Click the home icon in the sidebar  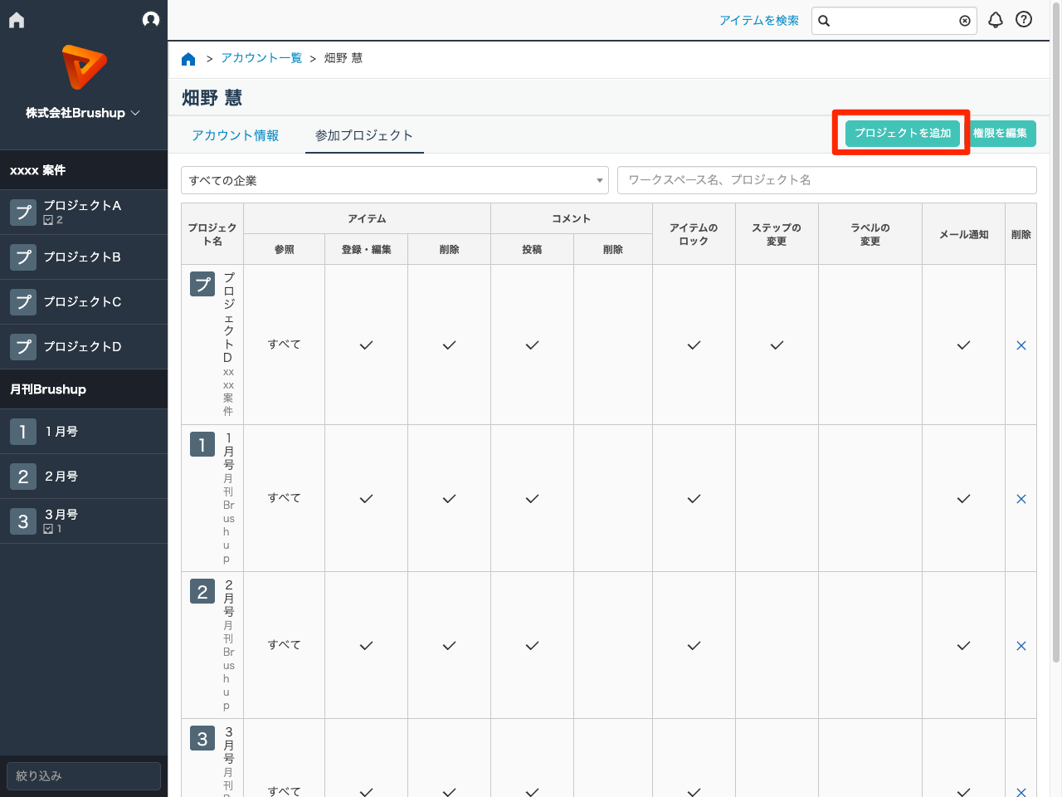click(17, 20)
